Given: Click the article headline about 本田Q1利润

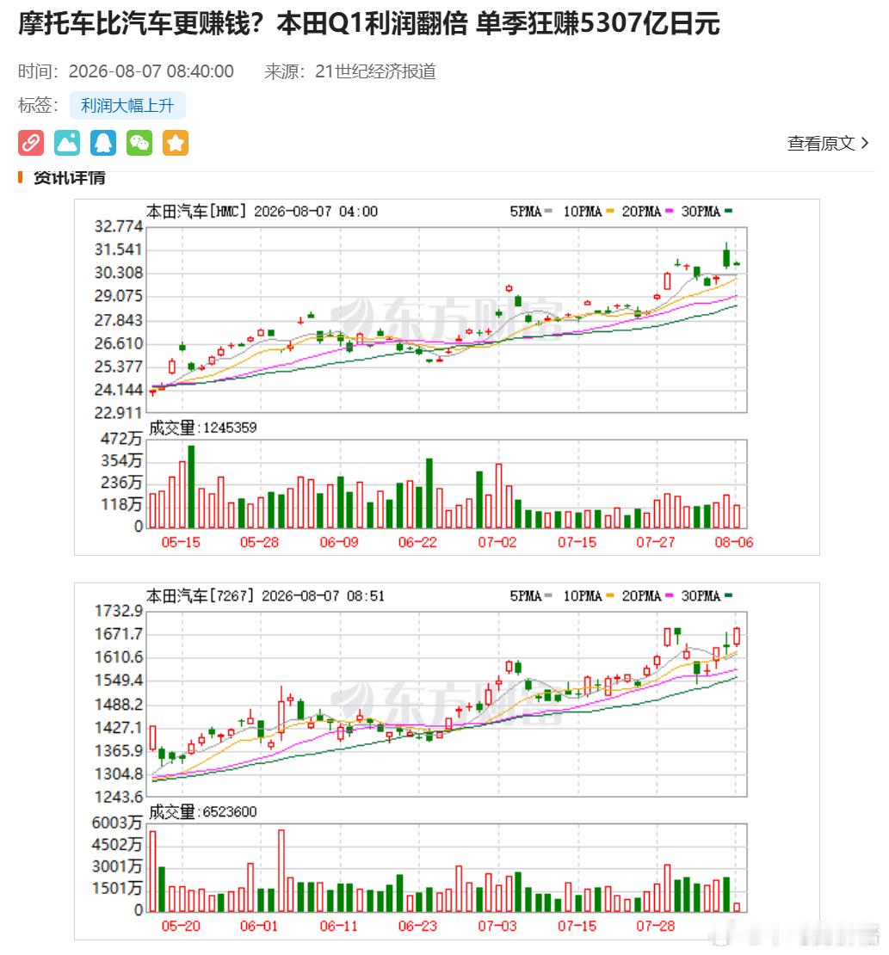Looking at the screenshot, I should coord(368,24).
